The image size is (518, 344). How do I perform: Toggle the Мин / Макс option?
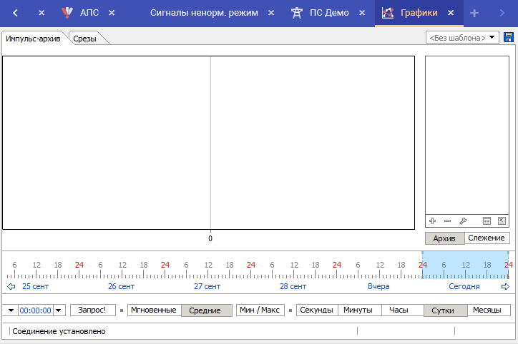click(x=260, y=310)
